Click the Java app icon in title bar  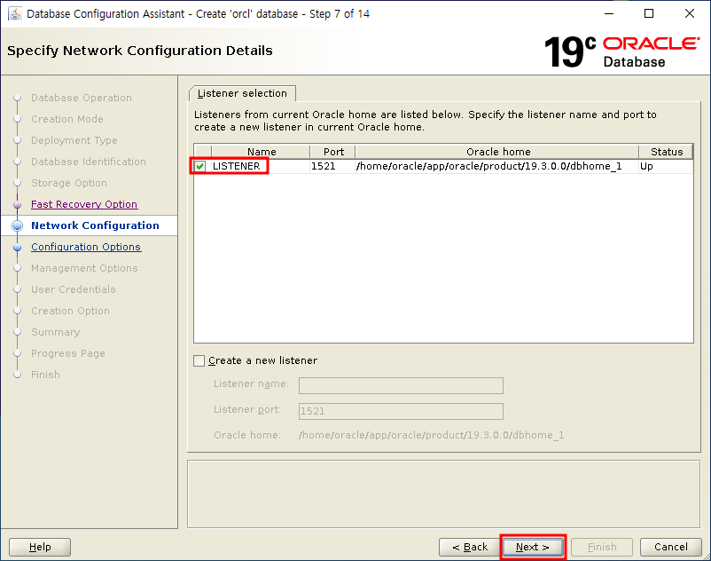(14, 13)
